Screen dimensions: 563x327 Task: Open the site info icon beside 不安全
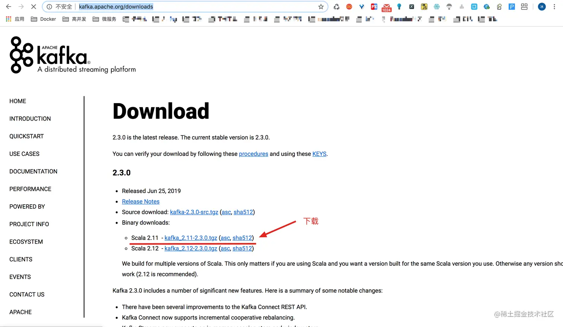[x=49, y=7]
